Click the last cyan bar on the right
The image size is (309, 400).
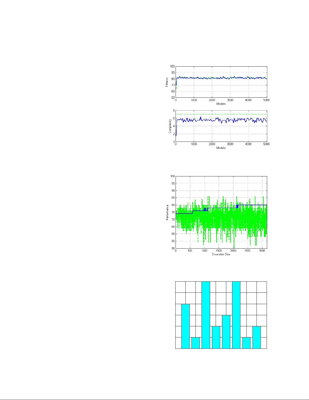click(257, 337)
